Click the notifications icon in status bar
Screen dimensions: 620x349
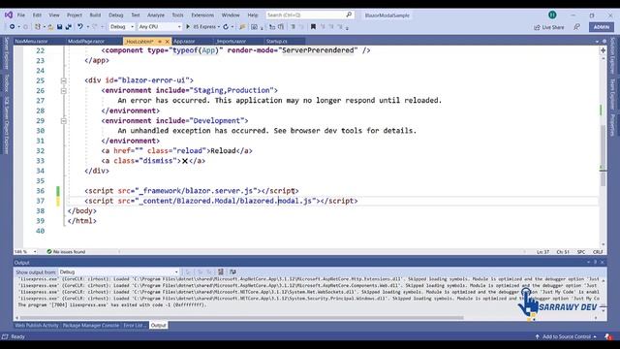click(x=608, y=336)
